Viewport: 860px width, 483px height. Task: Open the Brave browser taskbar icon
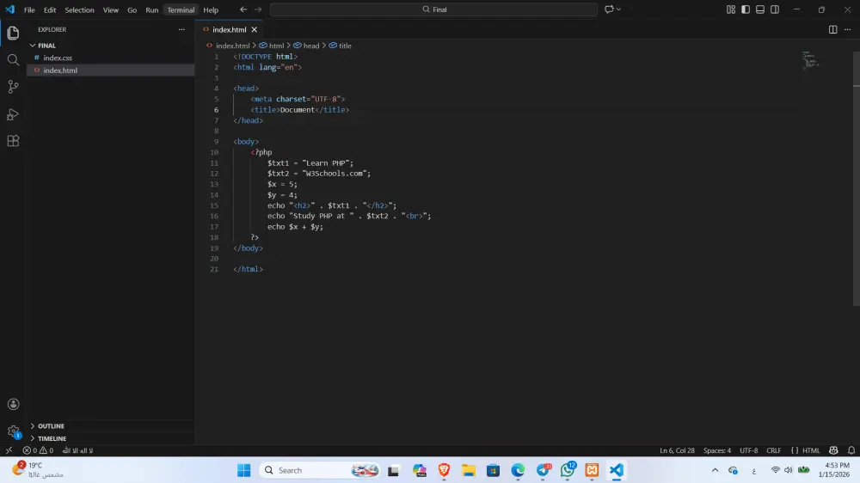click(444, 470)
